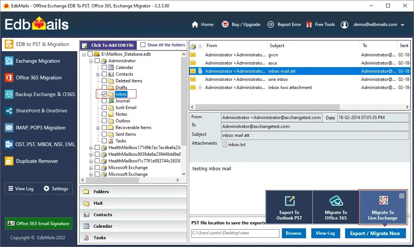Check the E:\Mailbox_Database.edb root checkbox
The width and height of the screenshot is (414, 247).
(x=90, y=54)
